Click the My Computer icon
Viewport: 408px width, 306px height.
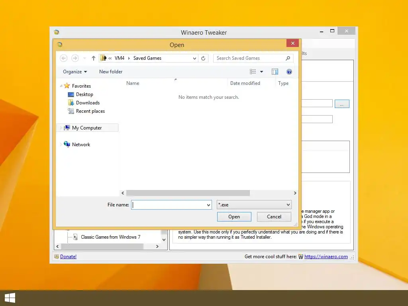point(67,128)
